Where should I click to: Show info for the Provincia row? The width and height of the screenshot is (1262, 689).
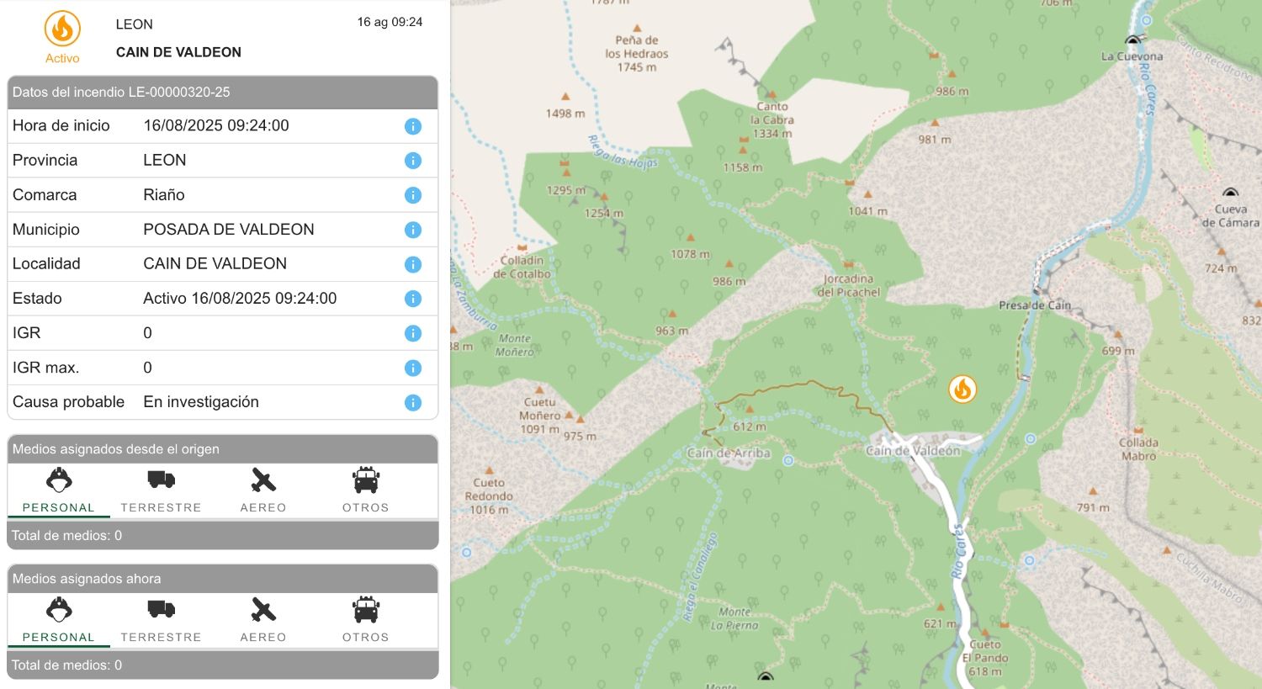pos(412,161)
